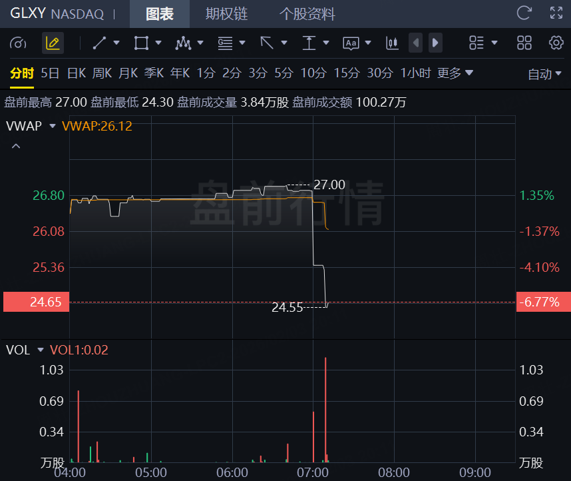Open the 更多 timeframe dropdown

(455, 73)
